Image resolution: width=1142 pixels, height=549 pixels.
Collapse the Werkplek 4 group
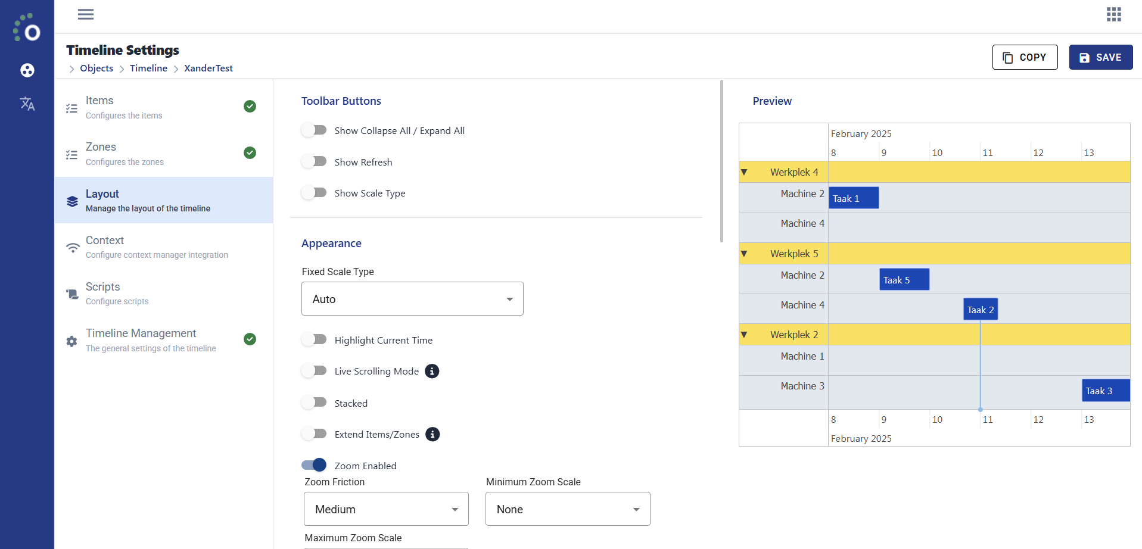coord(743,172)
